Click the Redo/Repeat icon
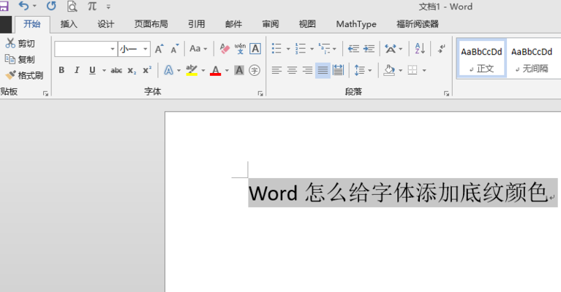 51,6
